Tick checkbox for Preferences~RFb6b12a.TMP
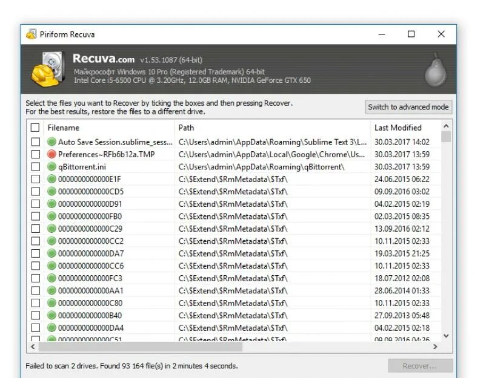Screen dimensions: 489x378 (x=36, y=154)
